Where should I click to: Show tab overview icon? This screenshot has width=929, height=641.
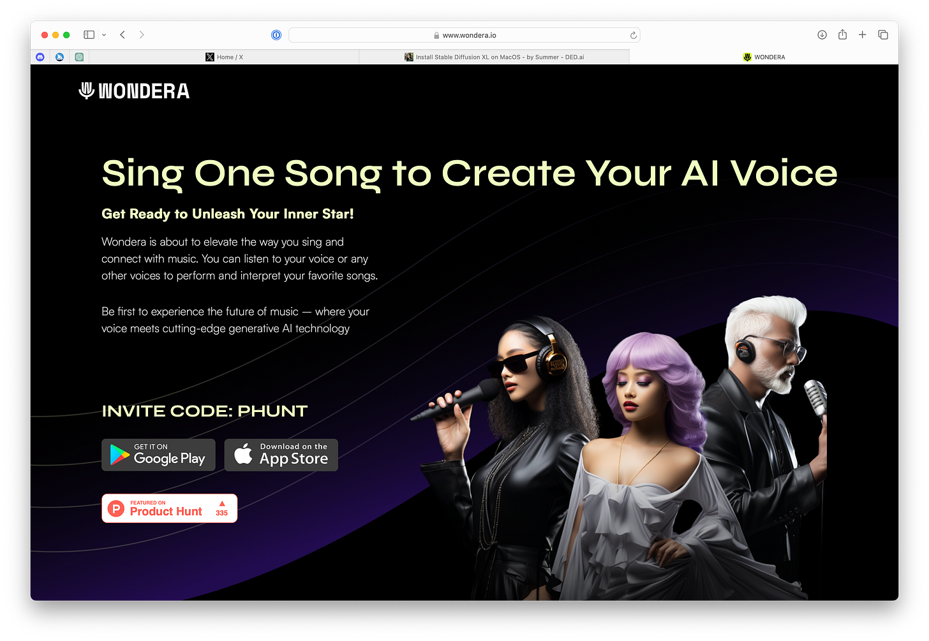click(x=883, y=34)
